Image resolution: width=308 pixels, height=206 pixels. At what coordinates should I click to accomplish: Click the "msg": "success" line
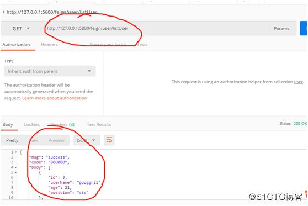(x=49, y=157)
